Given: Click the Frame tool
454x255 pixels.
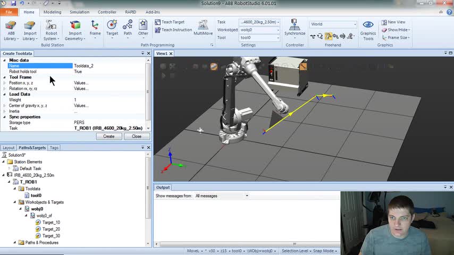Looking at the screenshot, I should [95, 30].
